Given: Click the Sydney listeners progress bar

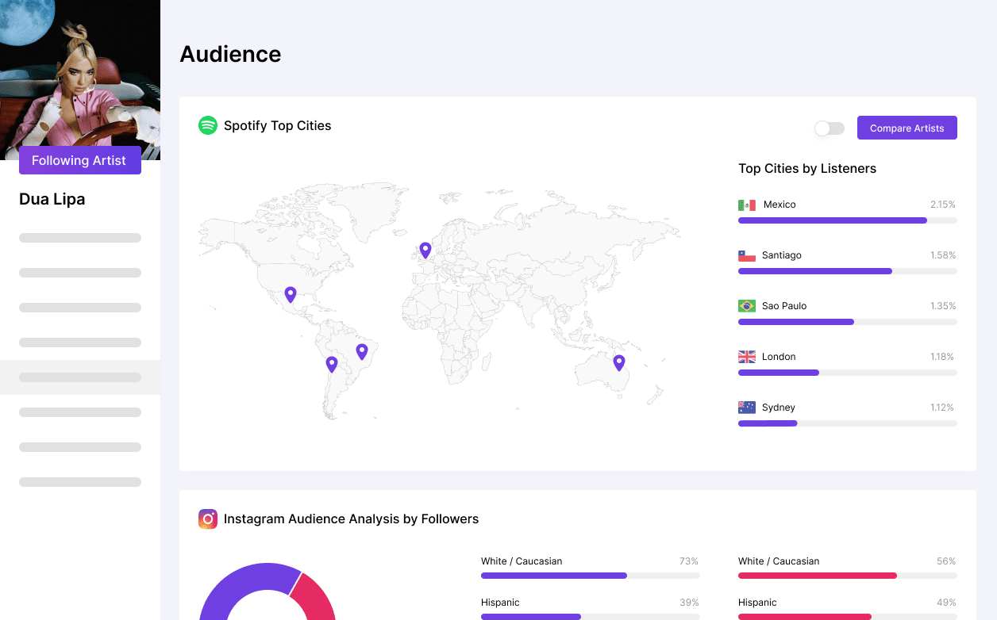Looking at the screenshot, I should click(x=848, y=423).
